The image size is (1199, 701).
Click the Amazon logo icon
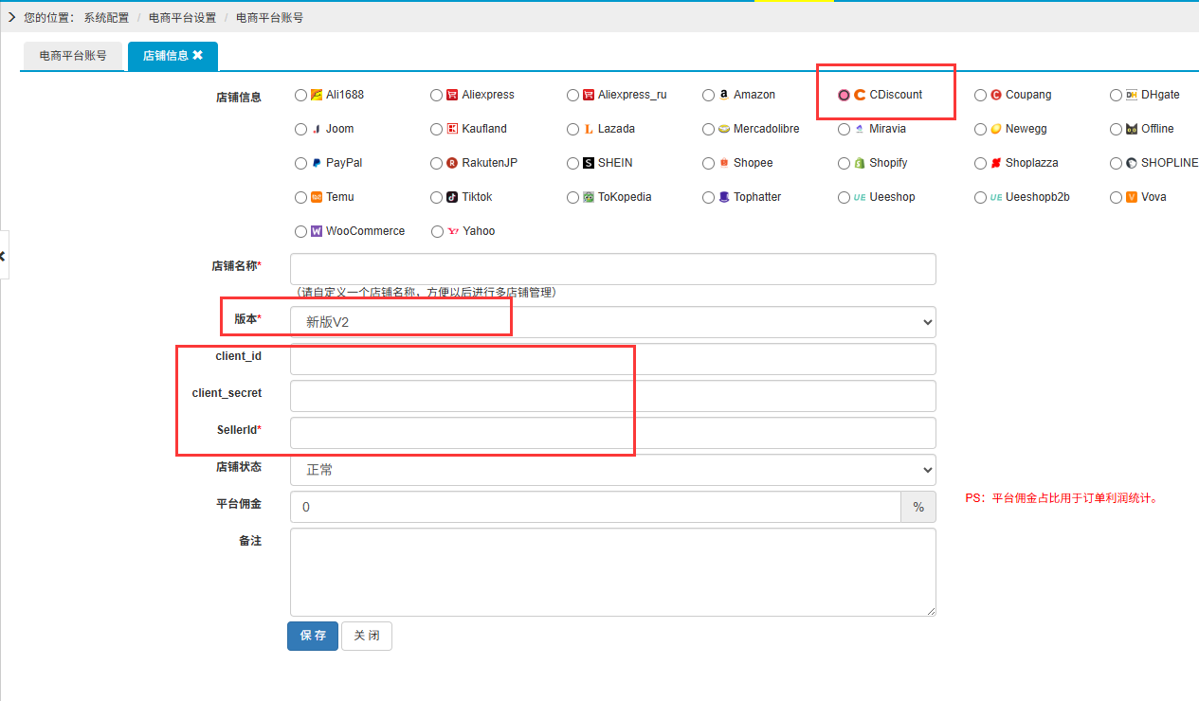tap(724, 95)
